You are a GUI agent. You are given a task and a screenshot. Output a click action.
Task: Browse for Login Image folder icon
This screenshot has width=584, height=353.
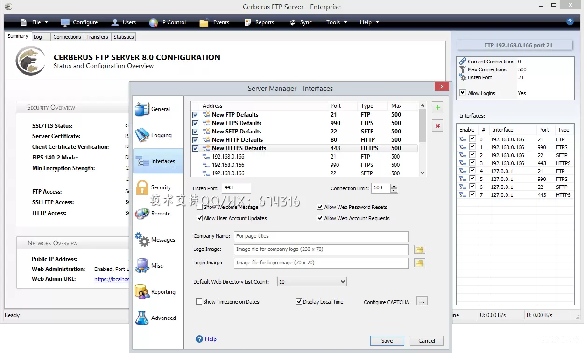click(420, 263)
